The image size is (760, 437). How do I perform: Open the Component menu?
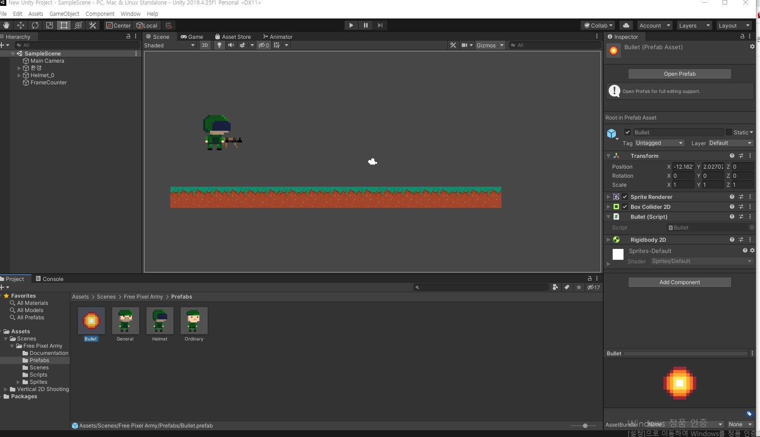pyautogui.click(x=100, y=14)
